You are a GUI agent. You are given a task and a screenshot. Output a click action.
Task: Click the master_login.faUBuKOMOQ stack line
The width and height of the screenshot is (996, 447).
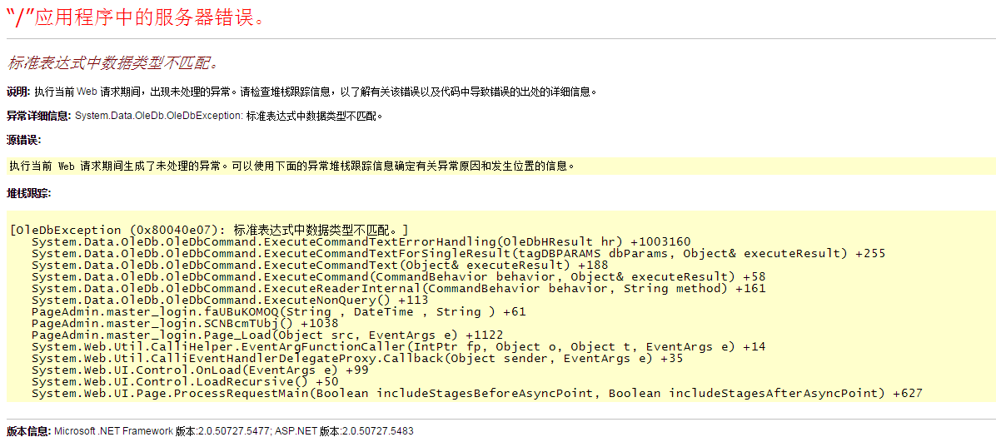click(278, 311)
